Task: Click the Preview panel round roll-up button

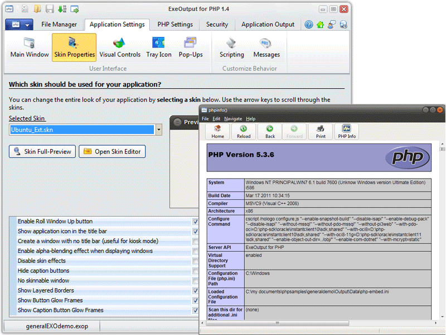Action: [x=177, y=122]
